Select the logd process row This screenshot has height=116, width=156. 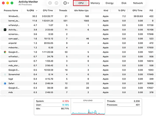pos(78,79)
